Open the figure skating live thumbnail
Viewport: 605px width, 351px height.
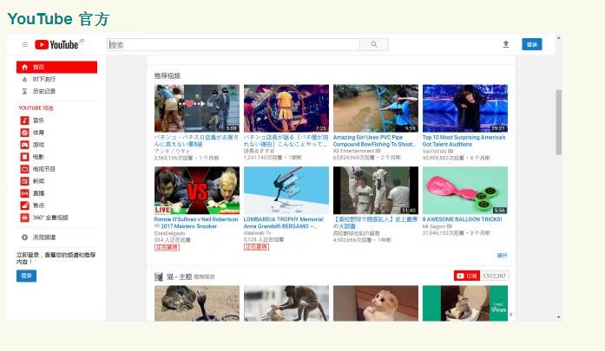click(x=286, y=191)
